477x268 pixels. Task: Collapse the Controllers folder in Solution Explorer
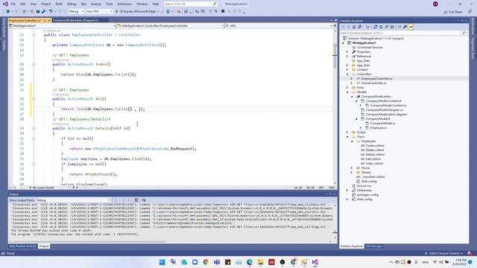347,74
